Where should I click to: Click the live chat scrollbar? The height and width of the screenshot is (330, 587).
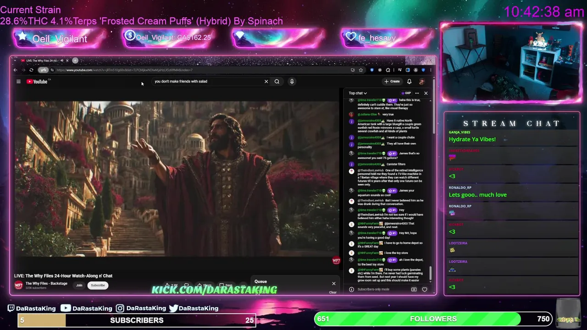(x=431, y=274)
